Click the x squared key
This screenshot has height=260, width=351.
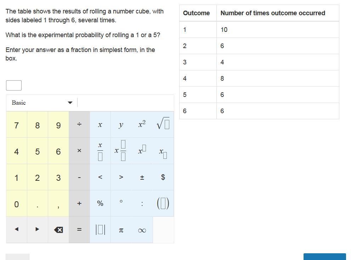click(142, 125)
